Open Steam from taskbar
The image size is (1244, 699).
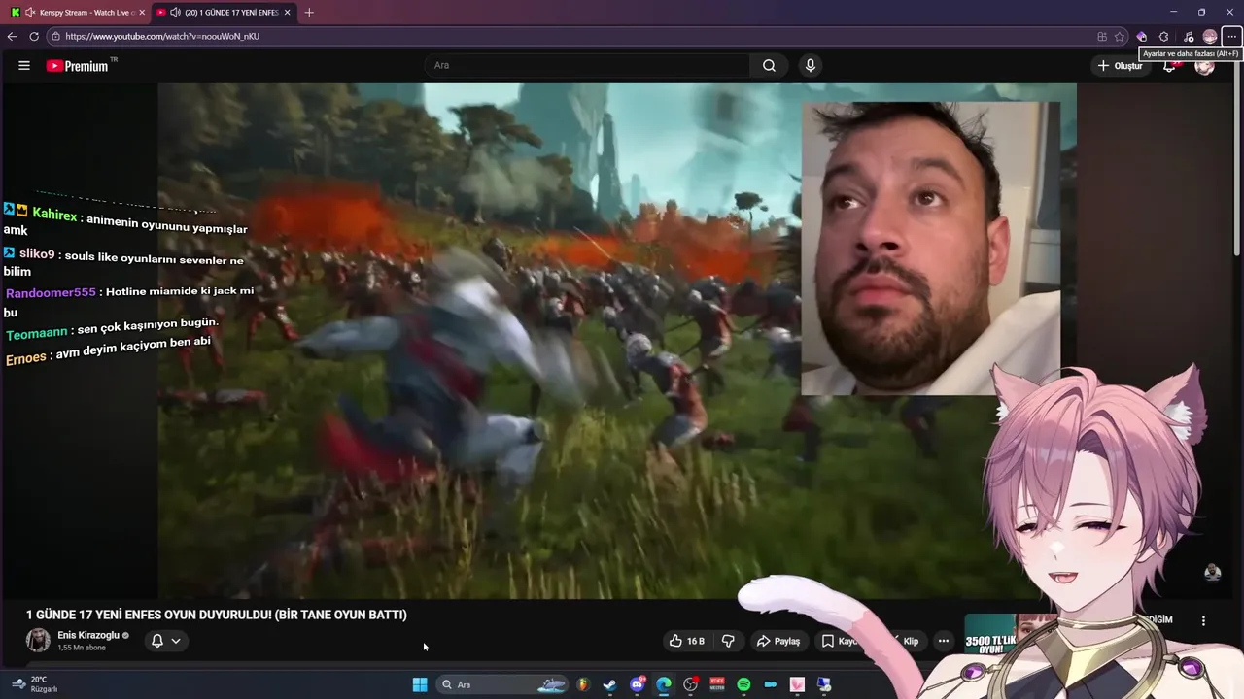(x=609, y=684)
